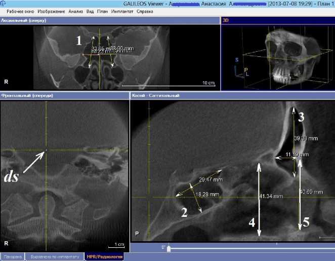Switch to the Выровнено по имплантату tab
Image resolution: width=335 pixels, height=261 pixels.
(x=55, y=256)
